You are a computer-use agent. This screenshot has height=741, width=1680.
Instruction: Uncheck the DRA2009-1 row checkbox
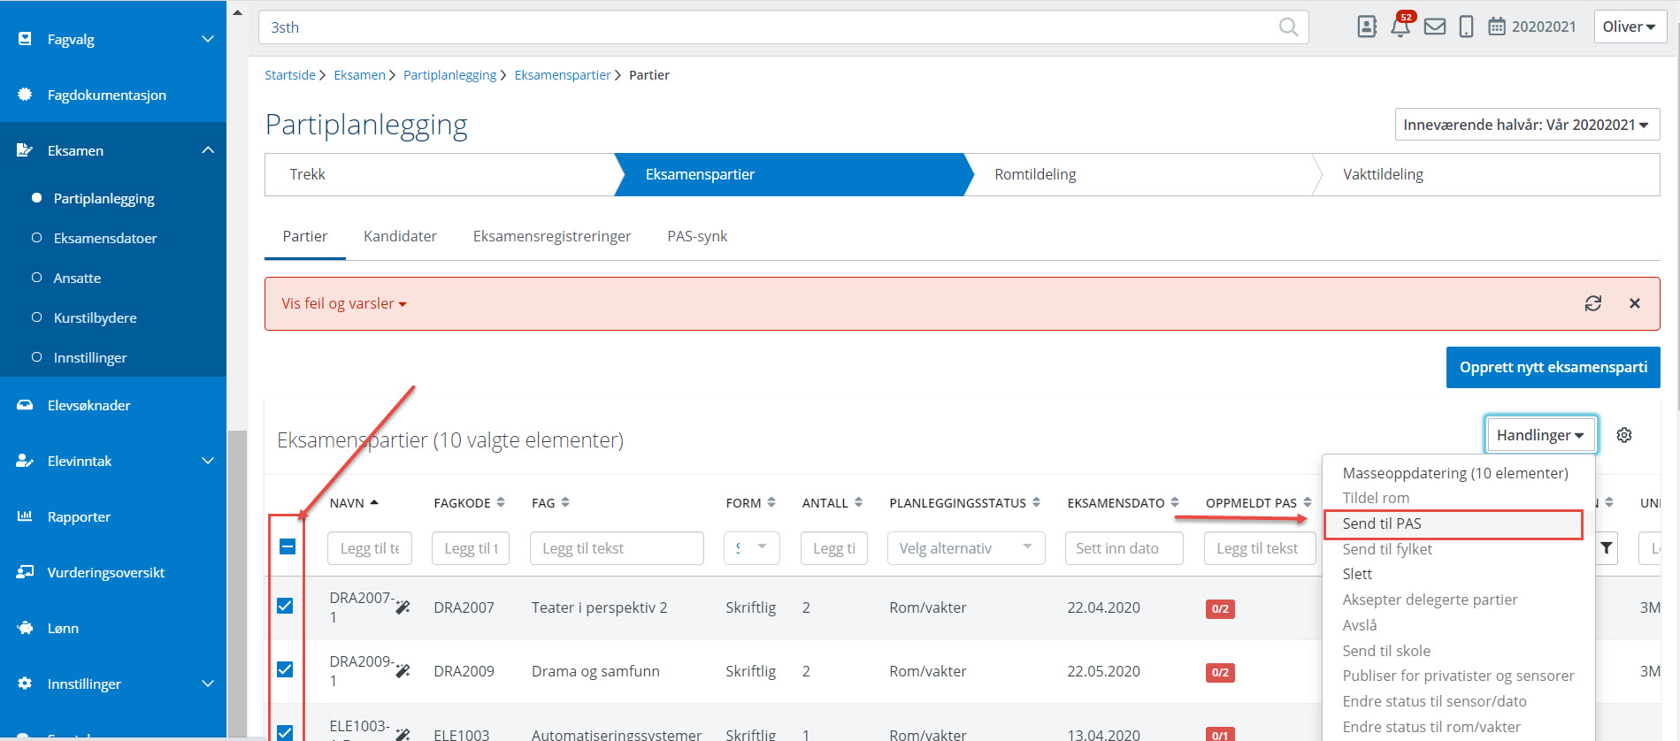coord(285,669)
